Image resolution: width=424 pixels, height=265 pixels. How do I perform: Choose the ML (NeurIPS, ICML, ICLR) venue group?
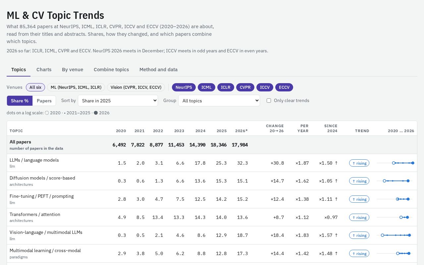tap(76, 87)
